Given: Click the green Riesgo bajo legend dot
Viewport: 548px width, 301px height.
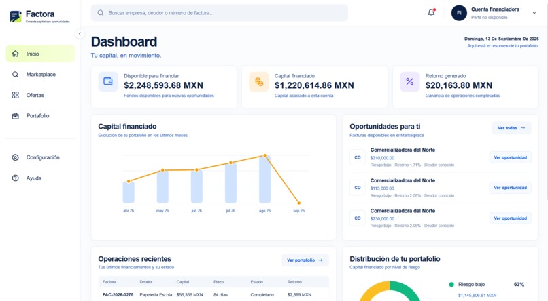Looking at the screenshot, I should tap(451, 285).
